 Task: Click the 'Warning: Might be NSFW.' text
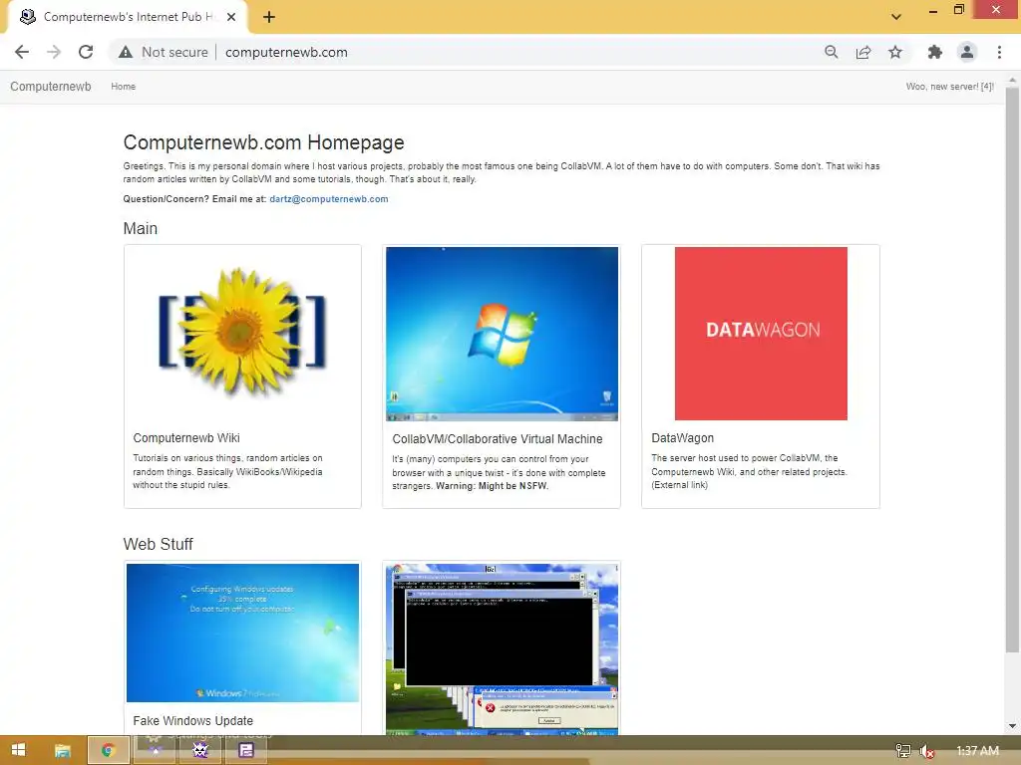click(492, 486)
